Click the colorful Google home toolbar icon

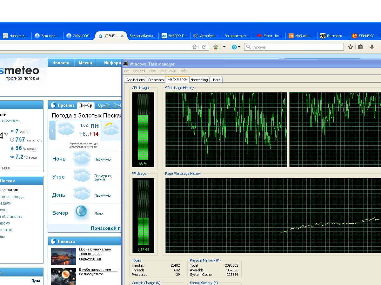tap(216, 47)
